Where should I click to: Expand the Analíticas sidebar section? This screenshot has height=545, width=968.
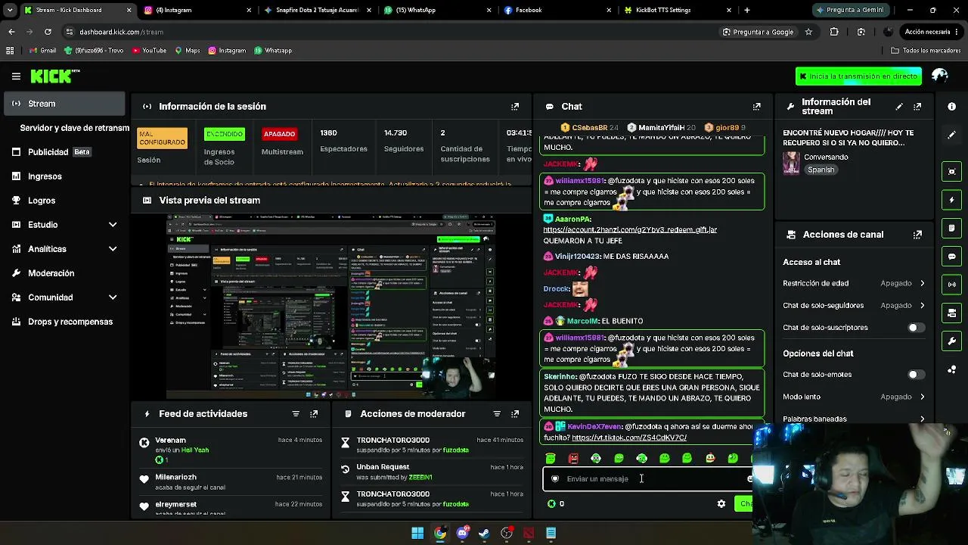(x=113, y=249)
